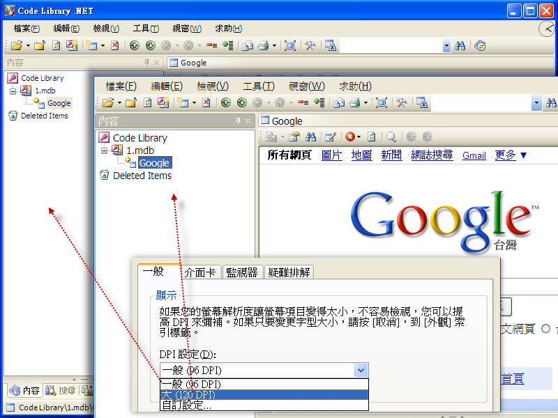Choose 大 (120 DPI) in the DPI list
This screenshot has width=558, height=418.
[x=264, y=395]
